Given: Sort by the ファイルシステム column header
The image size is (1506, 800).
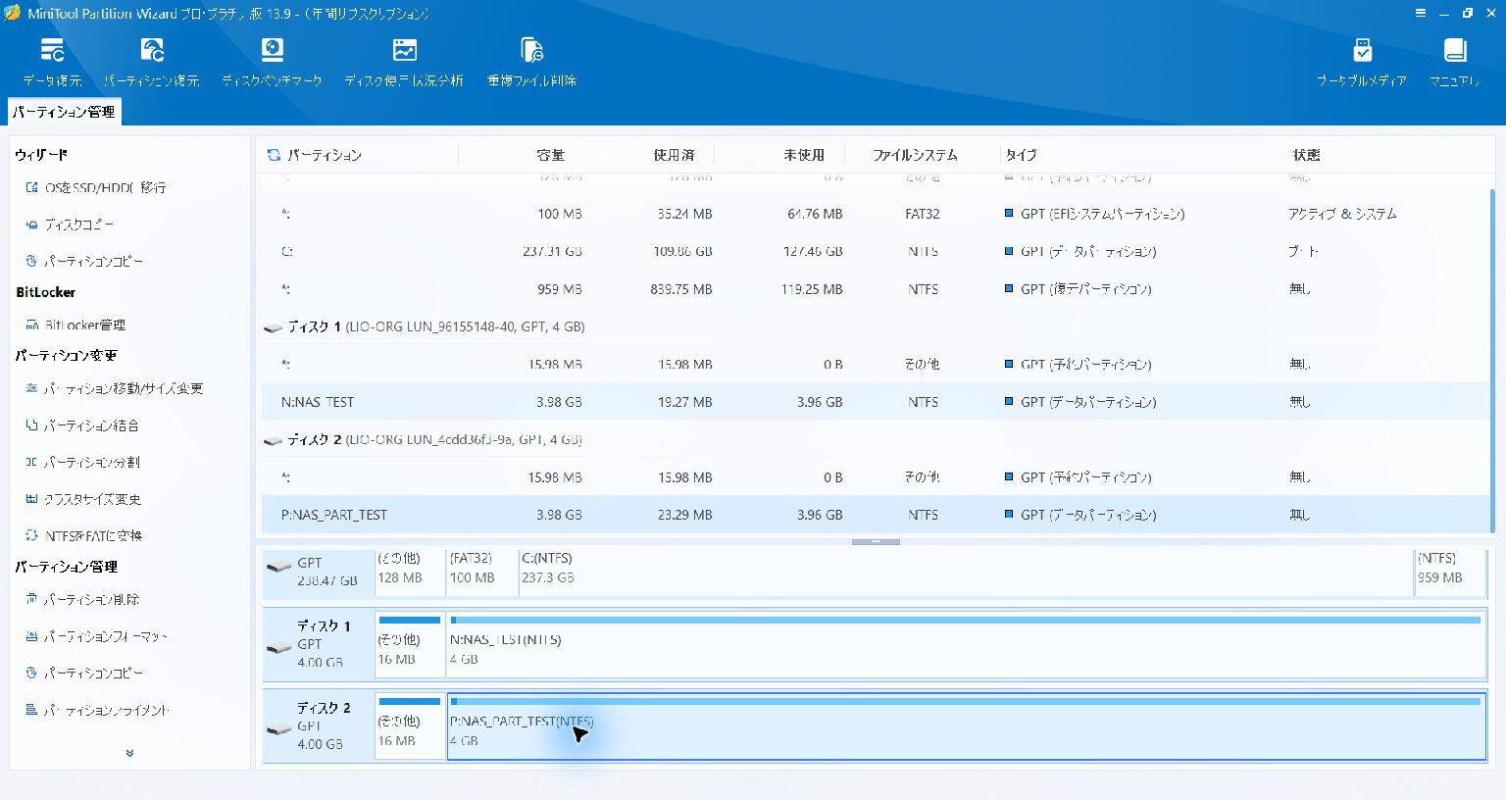Looking at the screenshot, I should [x=915, y=155].
